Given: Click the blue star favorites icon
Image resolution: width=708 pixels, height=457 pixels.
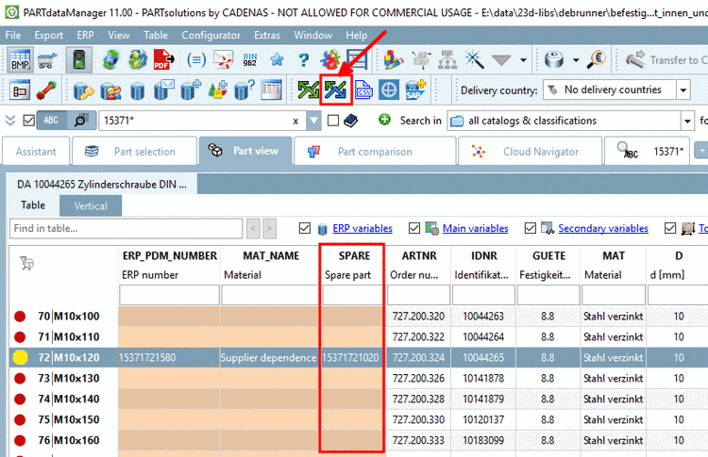Looking at the screenshot, I should 277,60.
